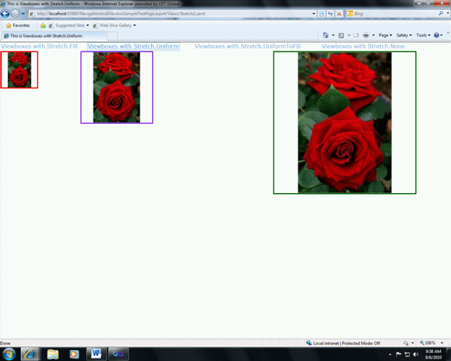The width and height of the screenshot is (451, 361).
Task: Open the Suggested Sites link
Action: pos(69,25)
